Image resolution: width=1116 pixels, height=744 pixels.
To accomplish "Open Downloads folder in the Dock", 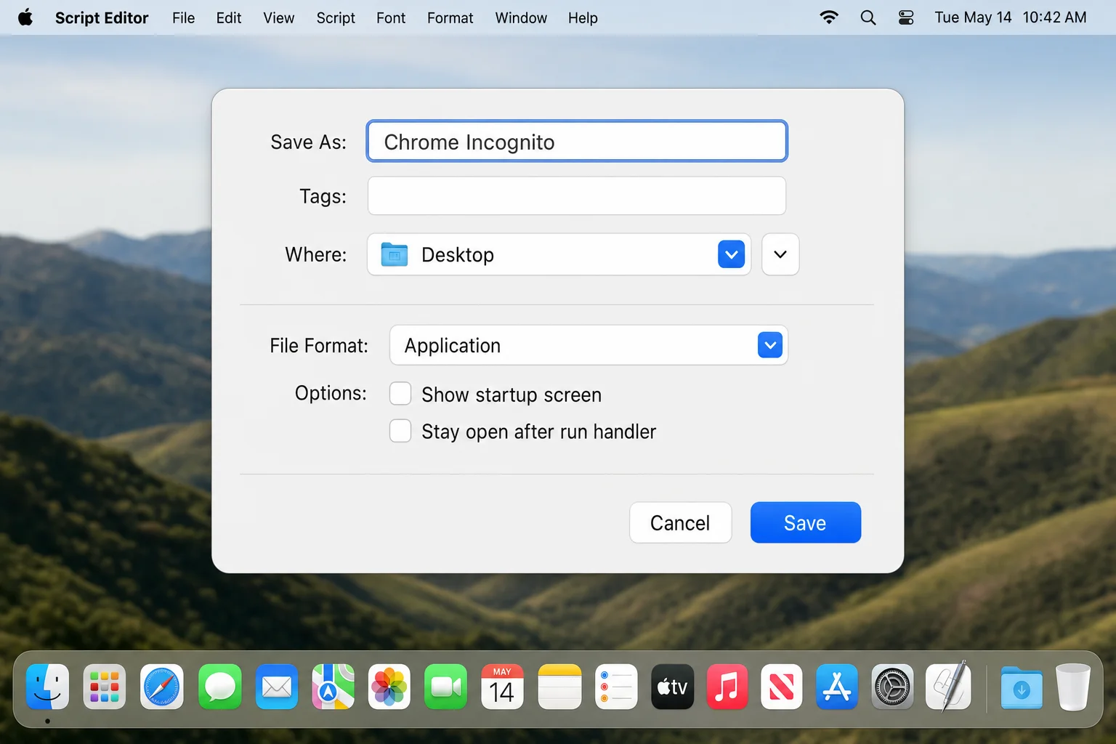I will click(x=1022, y=687).
